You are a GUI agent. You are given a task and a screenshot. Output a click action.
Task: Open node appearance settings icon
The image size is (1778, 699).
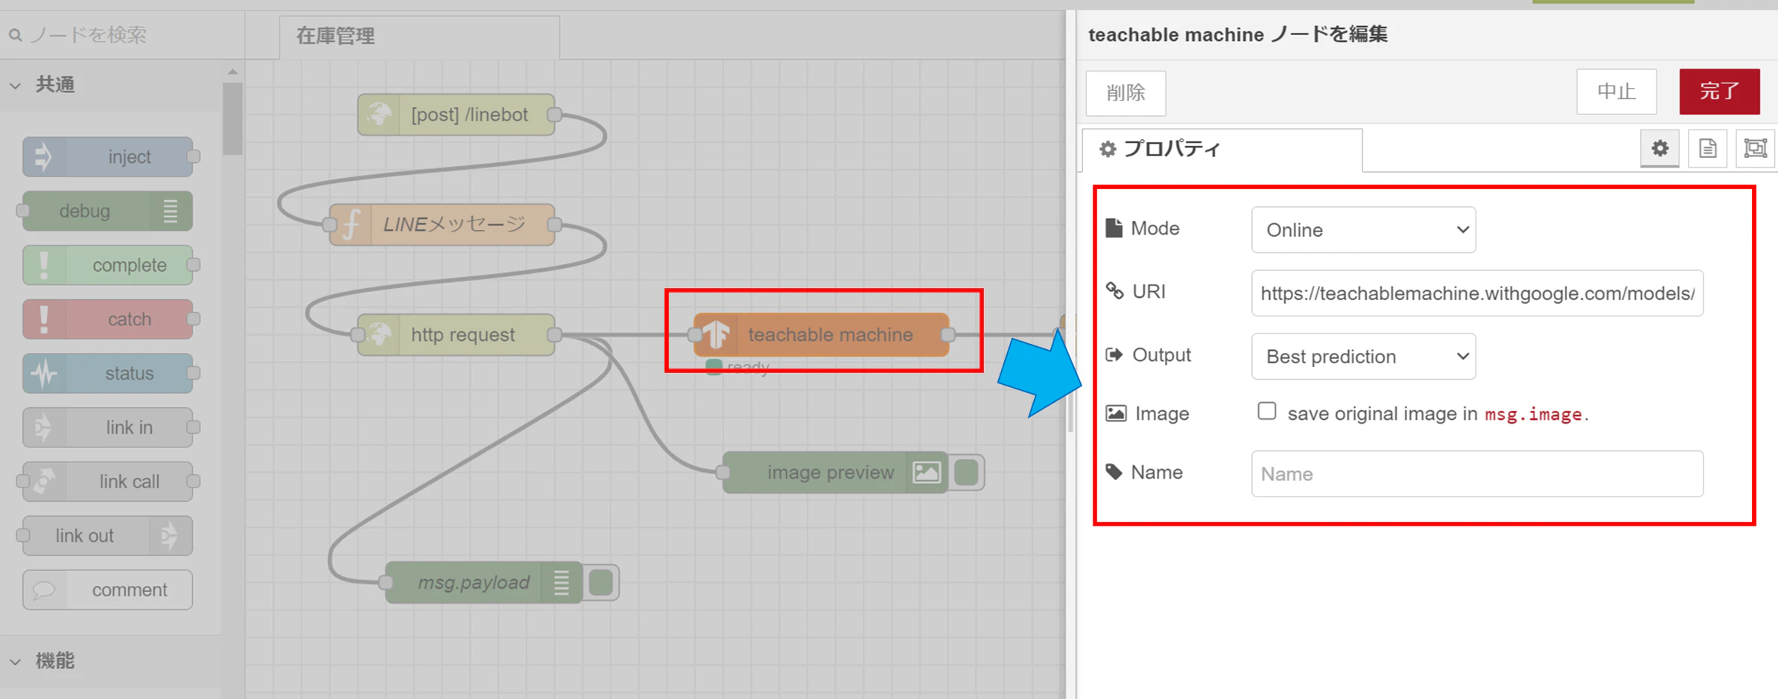1755,148
